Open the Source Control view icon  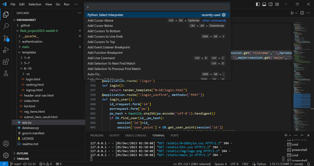click(x=6, y=38)
